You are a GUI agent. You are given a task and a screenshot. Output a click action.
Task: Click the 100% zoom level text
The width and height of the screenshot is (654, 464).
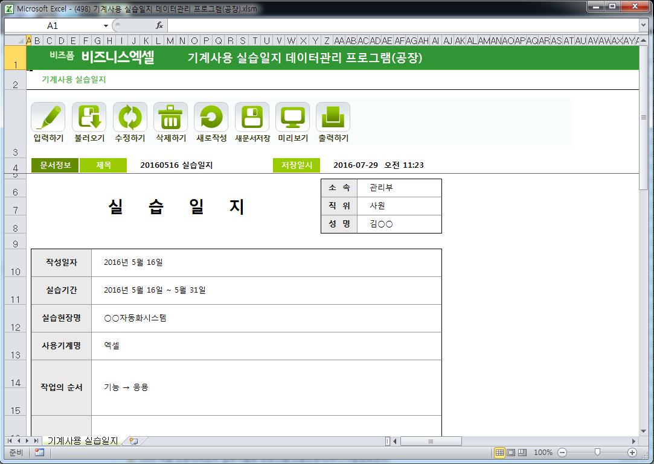[x=543, y=453]
